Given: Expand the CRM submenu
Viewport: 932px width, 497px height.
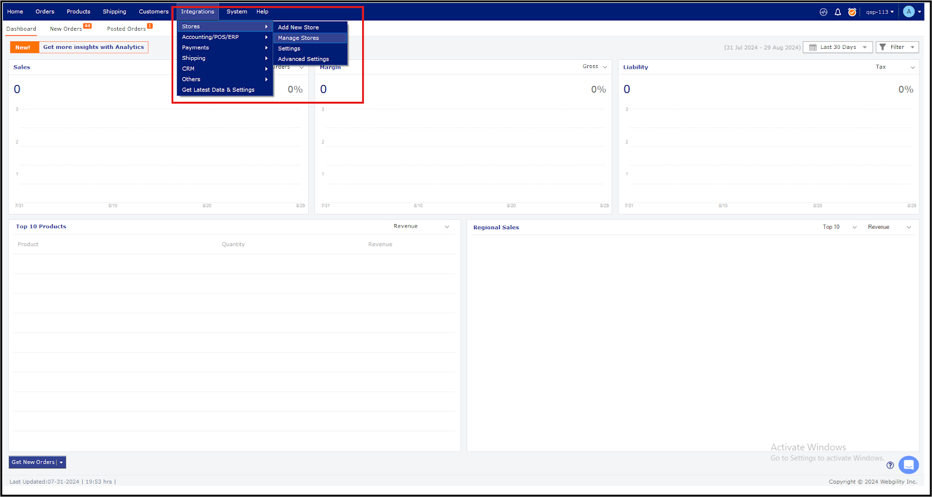Looking at the screenshot, I should 225,69.
